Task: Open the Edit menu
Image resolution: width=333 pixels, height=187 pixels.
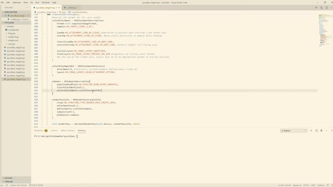Action: coord(8,3)
